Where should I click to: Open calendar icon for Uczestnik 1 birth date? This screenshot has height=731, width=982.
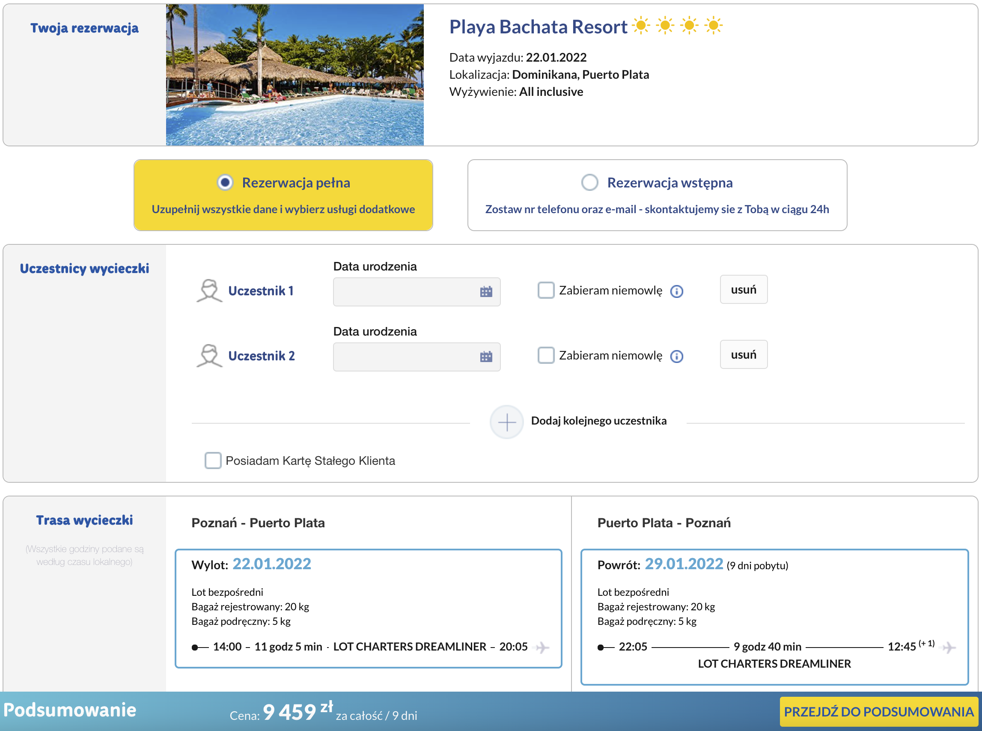point(486,291)
